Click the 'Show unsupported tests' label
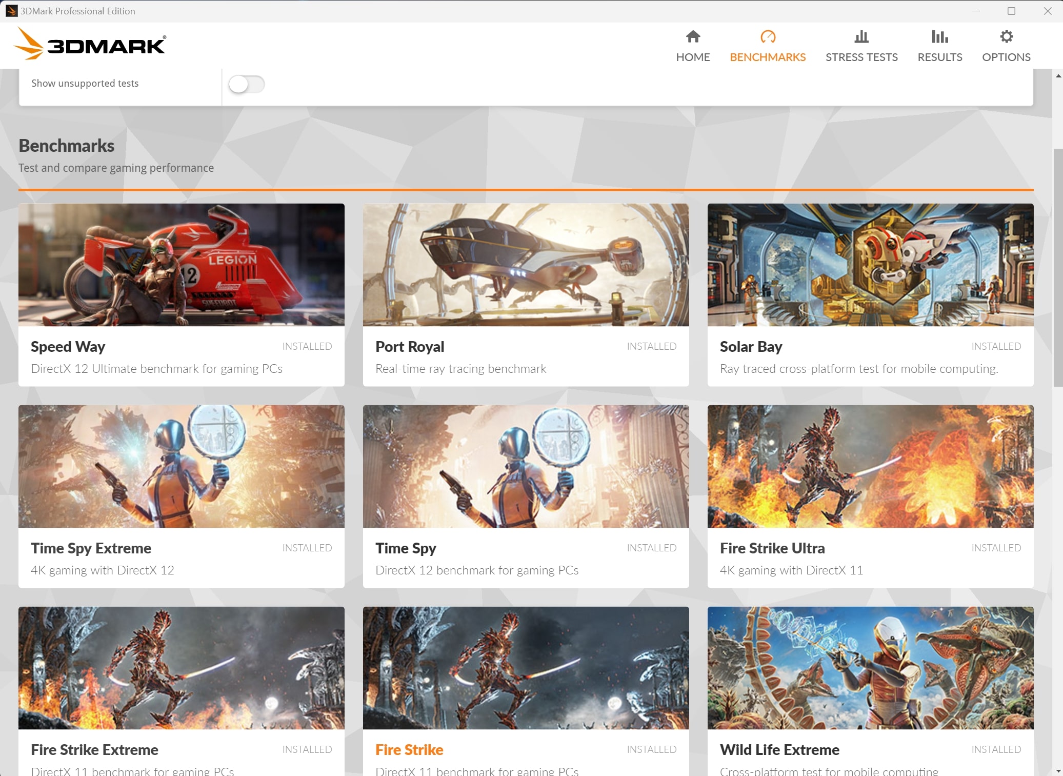 click(x=85, y=83)
